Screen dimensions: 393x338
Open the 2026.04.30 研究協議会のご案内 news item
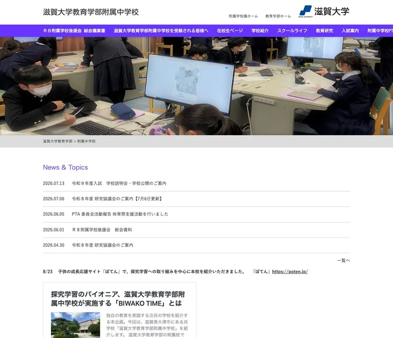tap(103, 245)
